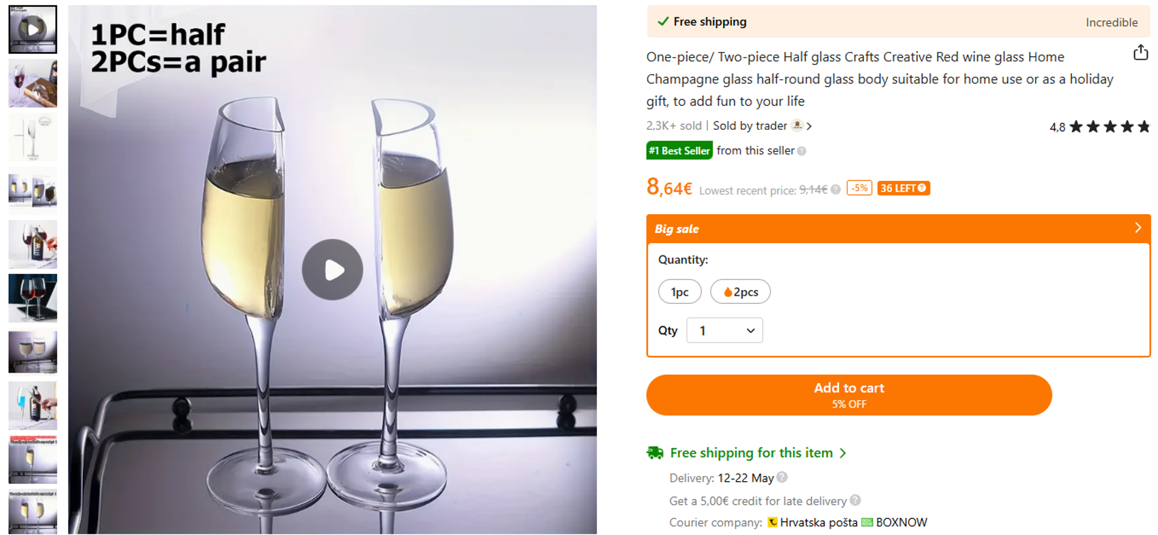Screen dimensions: 1158x535
Task: Click the 4,8 star rating
Action: 1099,127
